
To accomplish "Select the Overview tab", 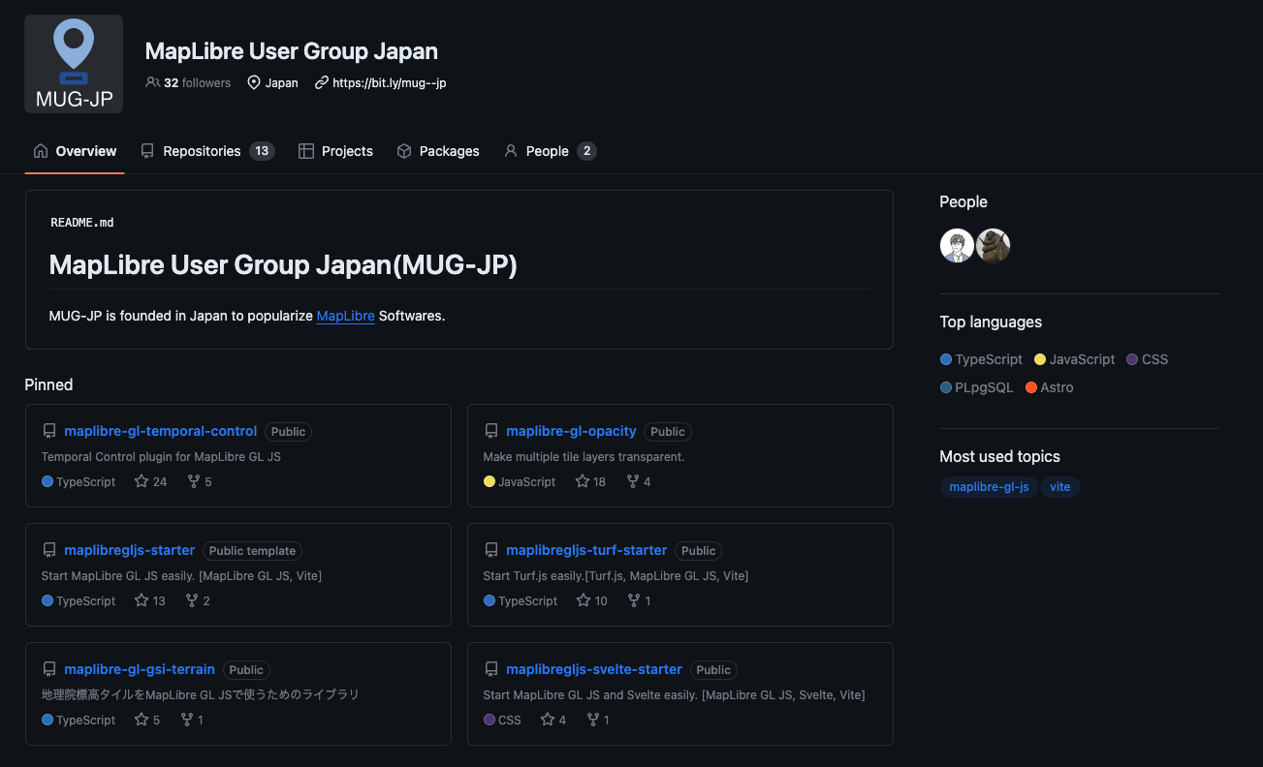I will coord(75,151).
